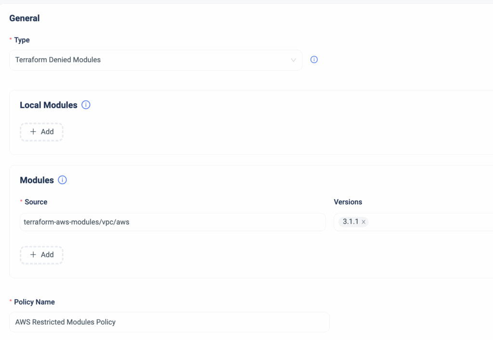
Task: Click the Versions column label
Action: [x=348, y=202]
